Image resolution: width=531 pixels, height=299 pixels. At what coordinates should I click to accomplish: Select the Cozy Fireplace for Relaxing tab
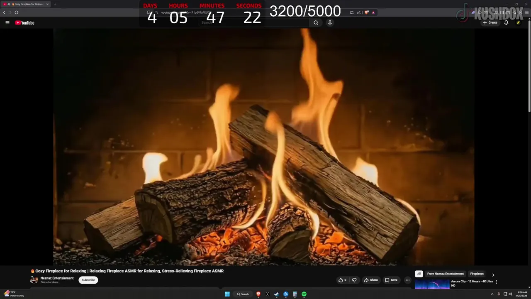point(26,4)
